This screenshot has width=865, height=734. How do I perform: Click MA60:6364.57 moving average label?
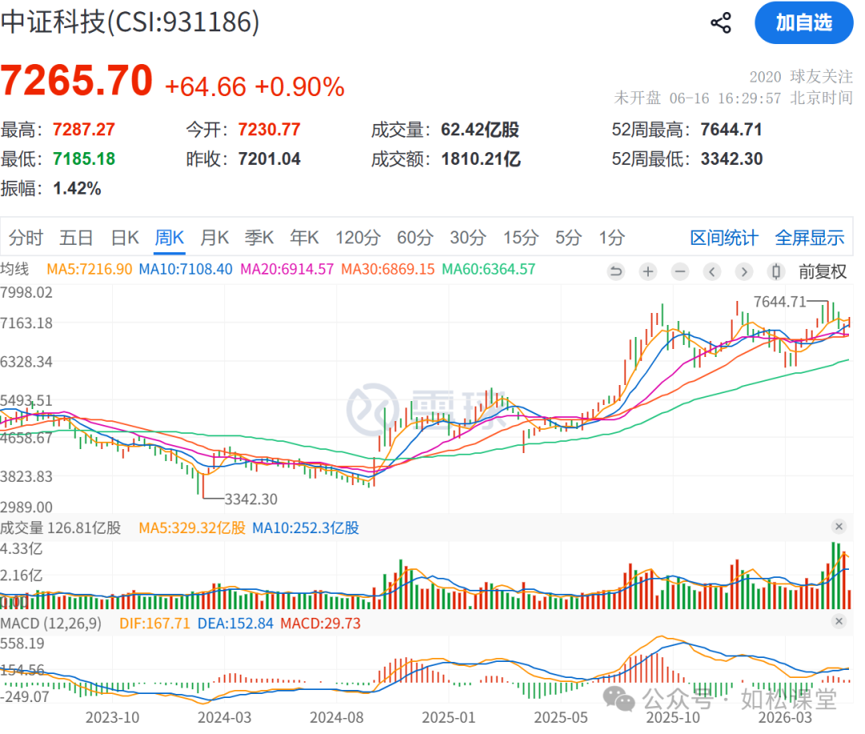[489, 269]
